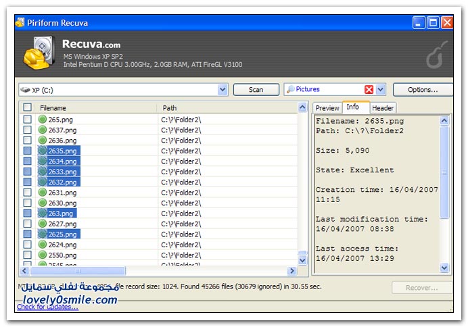This screenshot has height=327, width=468.
Task: Click the Recuva hard drive helmet logo
Action: point(38,53)
